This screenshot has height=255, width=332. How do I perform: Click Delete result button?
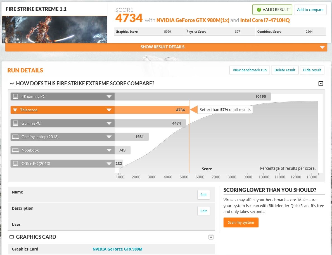(x=285, y=70)
